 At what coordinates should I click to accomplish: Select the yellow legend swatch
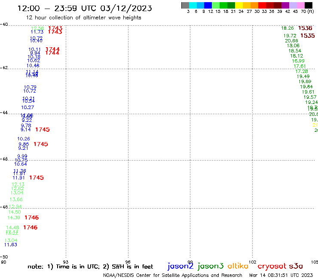tap(239, 5)
